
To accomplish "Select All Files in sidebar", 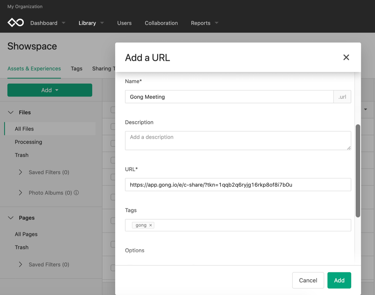I will (x=50, y=129).
